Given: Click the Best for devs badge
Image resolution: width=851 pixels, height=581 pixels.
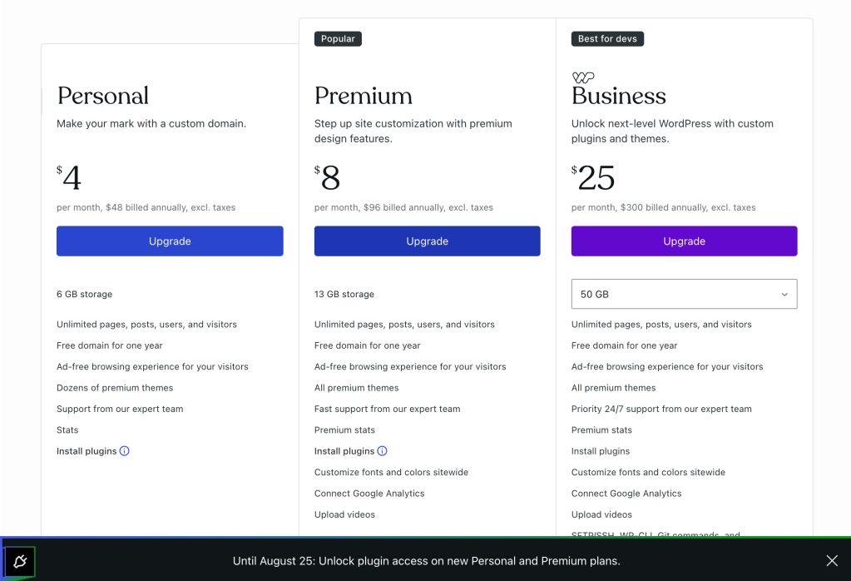Looking at the screenshot, I should 607,39.
